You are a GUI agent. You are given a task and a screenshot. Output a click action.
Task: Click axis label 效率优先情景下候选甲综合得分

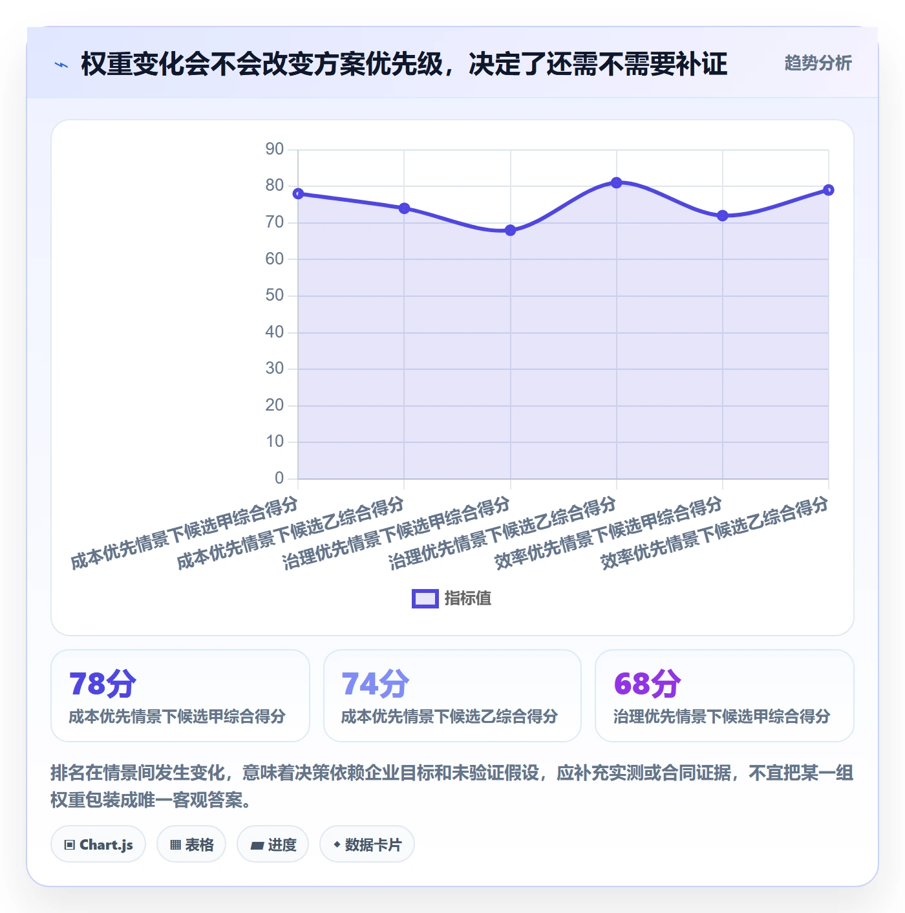[608, 533]
